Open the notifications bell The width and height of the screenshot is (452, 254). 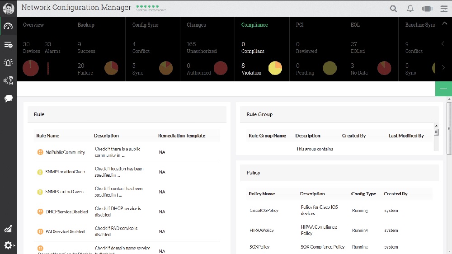click(410, 9)
